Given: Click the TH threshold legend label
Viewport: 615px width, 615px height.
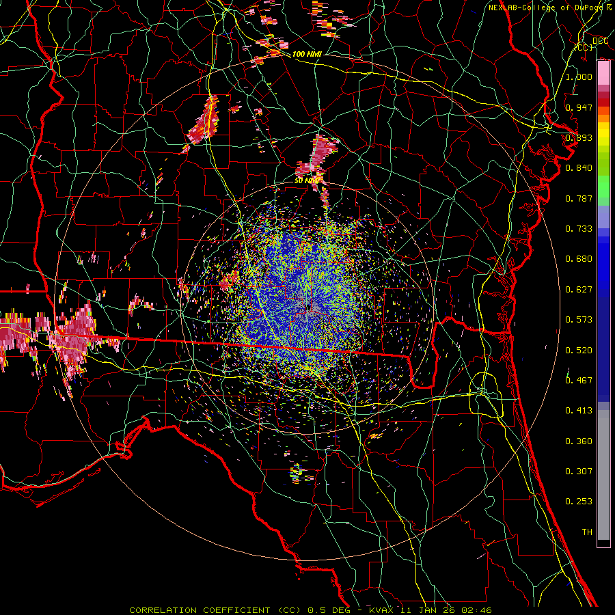Looking at the screenshot, I should click(587, 532).
